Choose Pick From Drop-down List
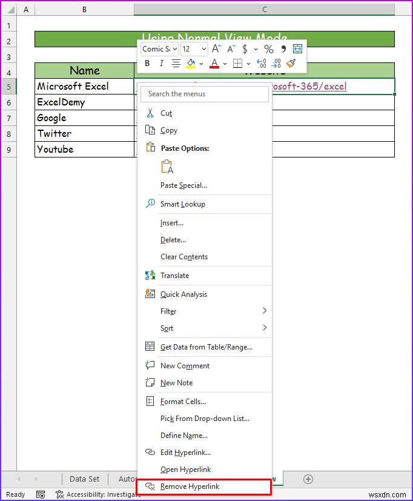This screenshot has height=501, width=413. [205, 419]
